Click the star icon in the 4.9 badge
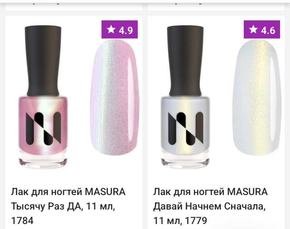The height and width of the screenshot is (229, 290). 111,29
